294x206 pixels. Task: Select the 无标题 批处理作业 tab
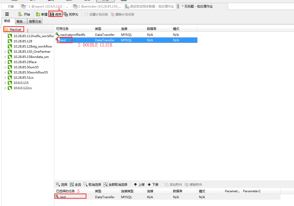click(202, 6)
